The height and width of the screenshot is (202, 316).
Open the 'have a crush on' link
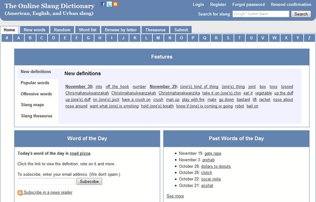[136, 99]
